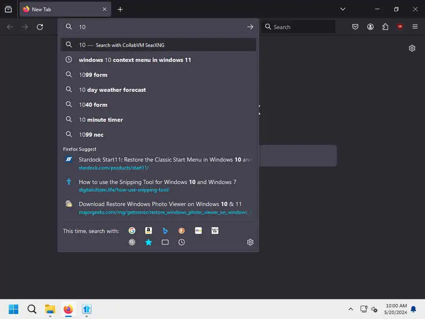This screenshot has width=425, height=319.
Task: Open Snipping Tool how-to suggested result
Action: [158, 186]
